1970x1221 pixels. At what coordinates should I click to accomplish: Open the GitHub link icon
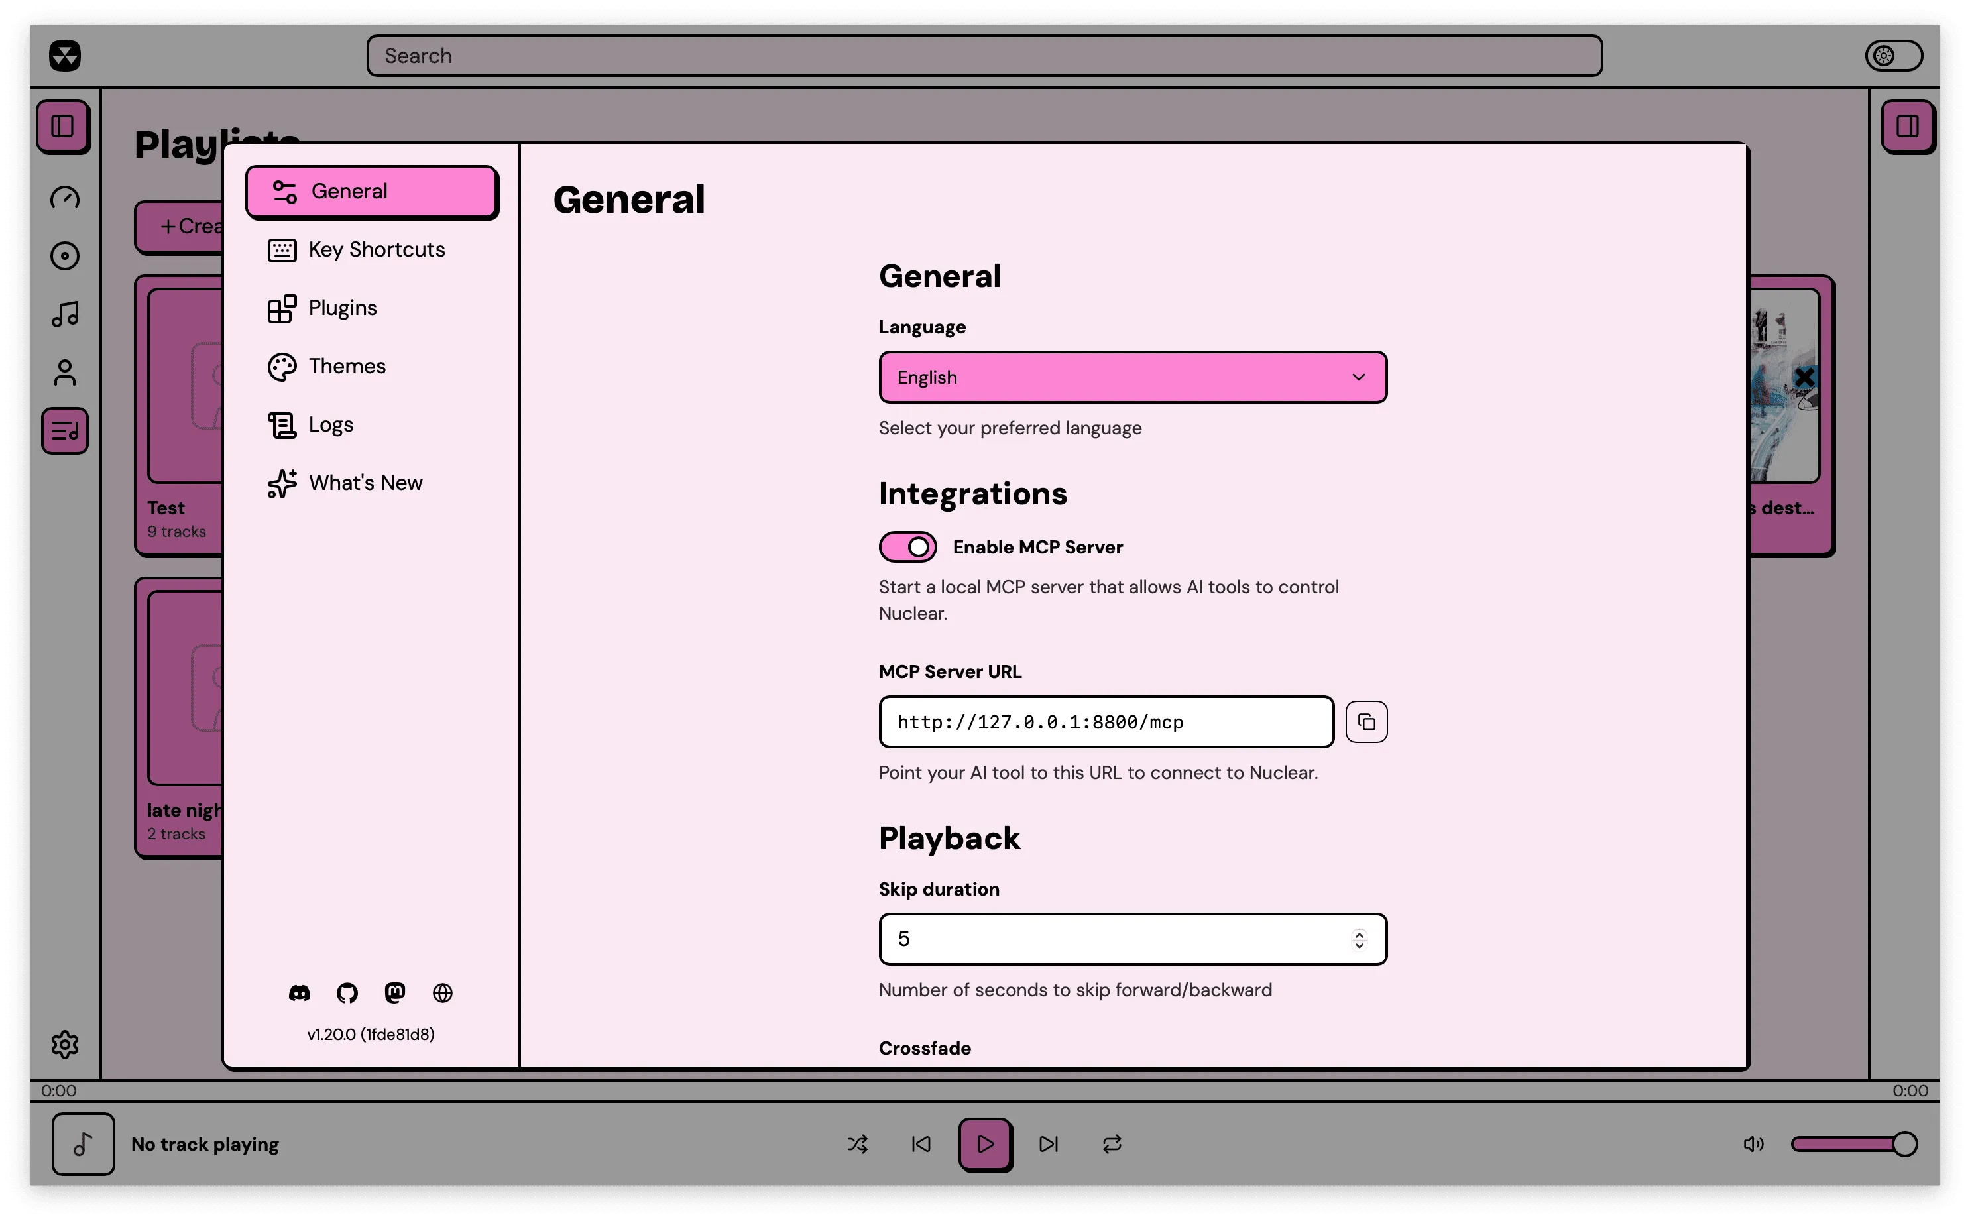[x=347, y=992]
